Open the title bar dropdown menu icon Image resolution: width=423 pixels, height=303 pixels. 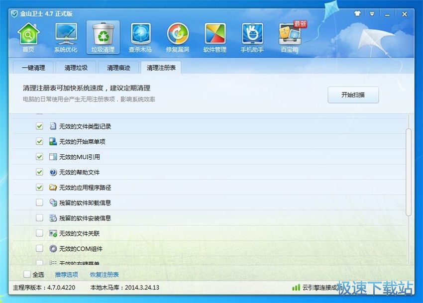pyautogui.click(x=372, y=13)
